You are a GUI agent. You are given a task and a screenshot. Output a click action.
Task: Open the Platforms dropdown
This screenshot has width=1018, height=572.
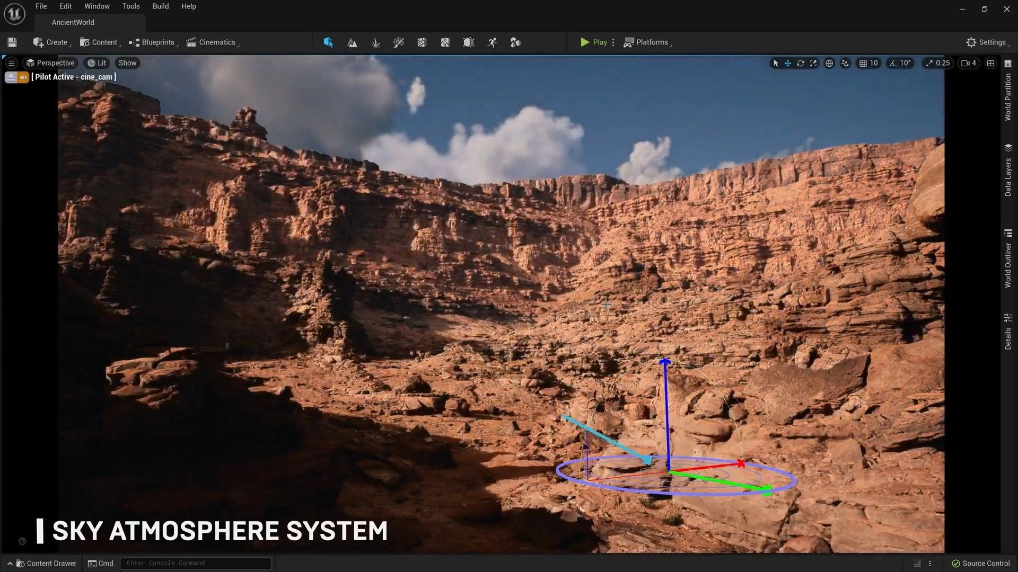tap(647, 42)
